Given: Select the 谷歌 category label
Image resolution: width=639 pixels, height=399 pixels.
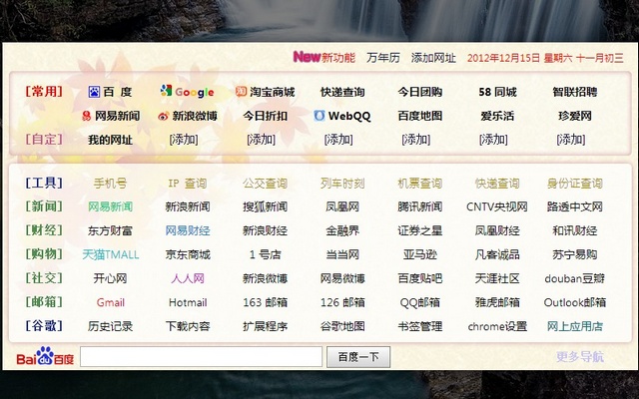Looking at the screenshot, I should coord(44,326).
